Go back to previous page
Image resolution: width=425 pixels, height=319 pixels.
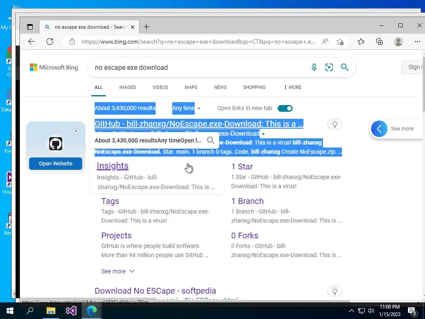click(32, 42)
